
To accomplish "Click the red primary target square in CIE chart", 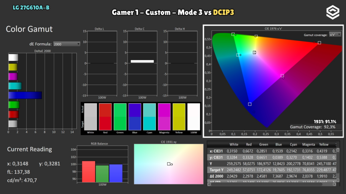I will pos(319,43).
